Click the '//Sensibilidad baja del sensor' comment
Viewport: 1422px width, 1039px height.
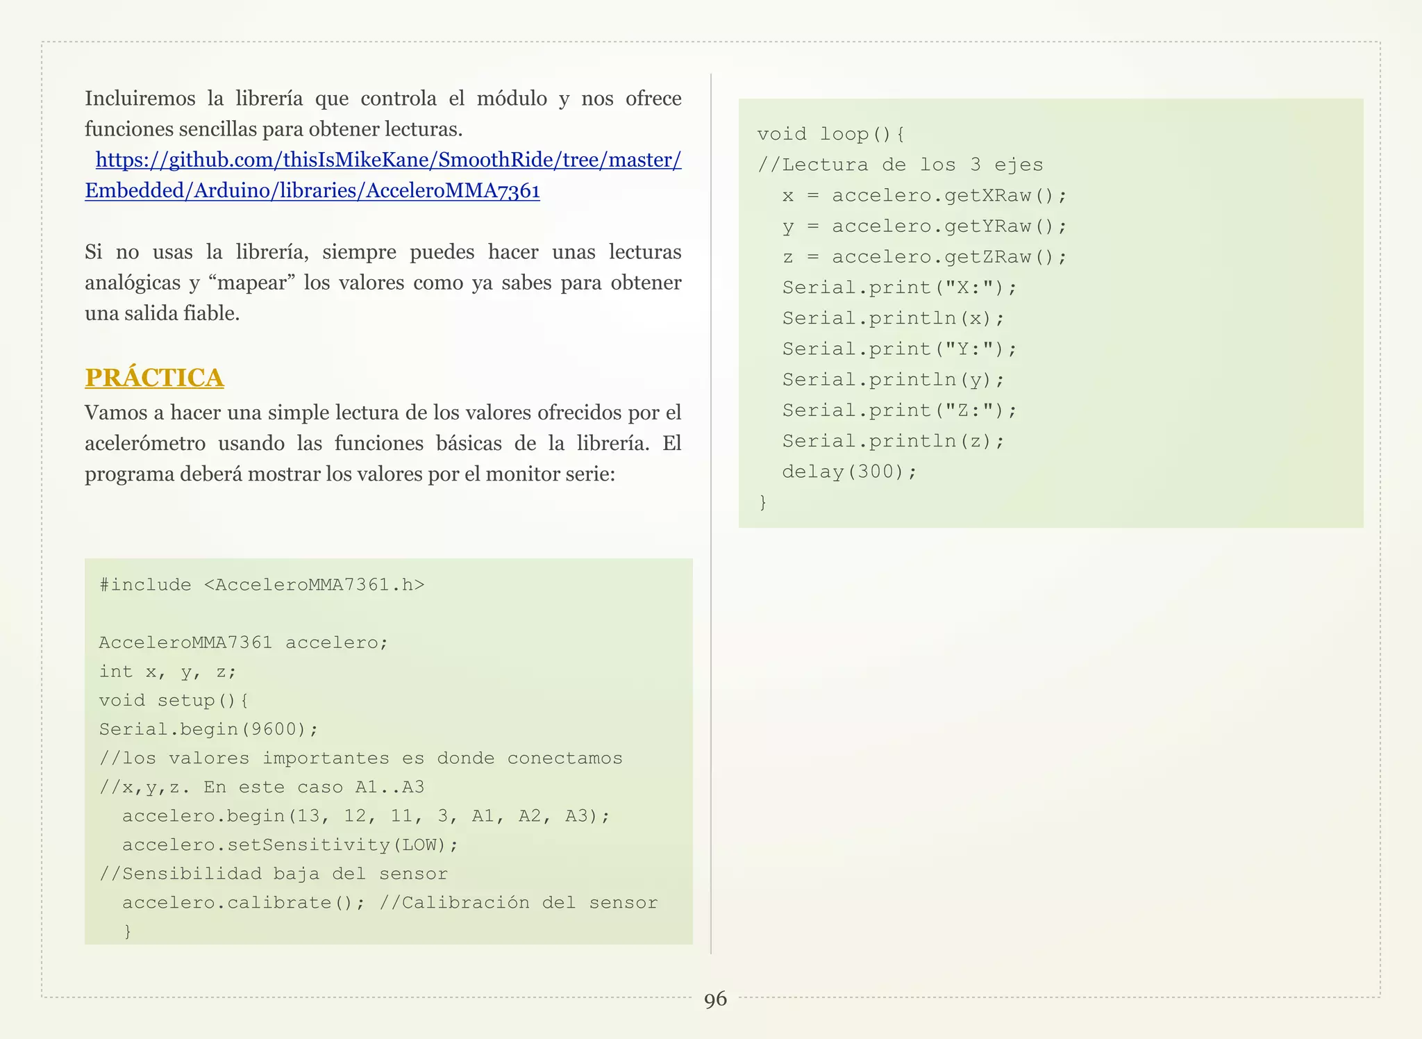pos(274,874)
